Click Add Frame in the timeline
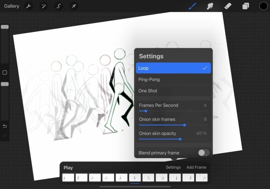This screenshot has width=270, height=189. tap(196, 167)
